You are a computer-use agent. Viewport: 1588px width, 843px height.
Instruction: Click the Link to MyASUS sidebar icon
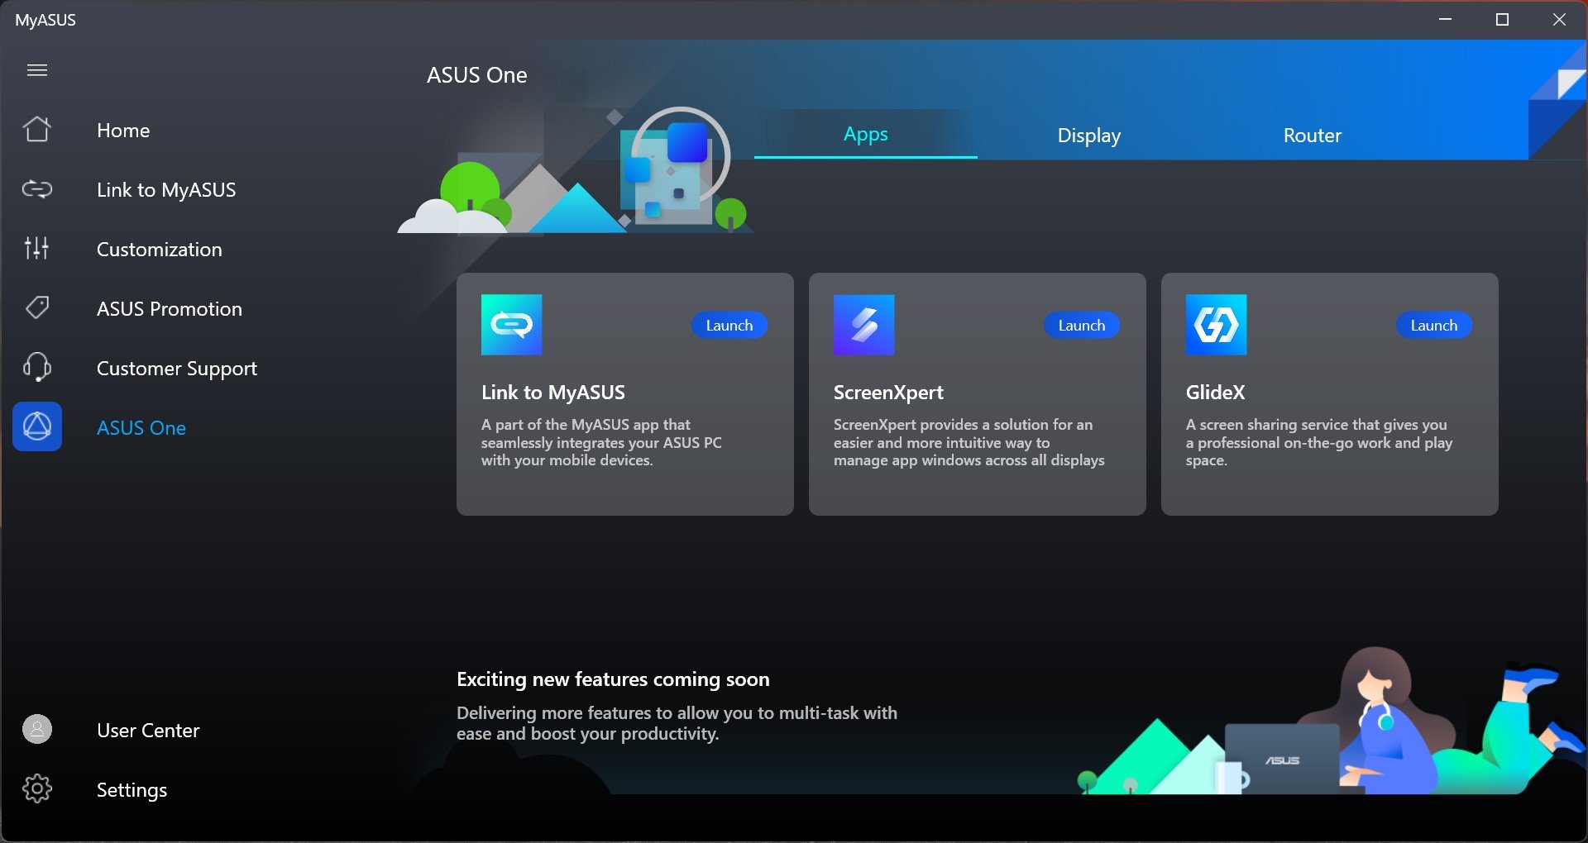coord(37,189)
